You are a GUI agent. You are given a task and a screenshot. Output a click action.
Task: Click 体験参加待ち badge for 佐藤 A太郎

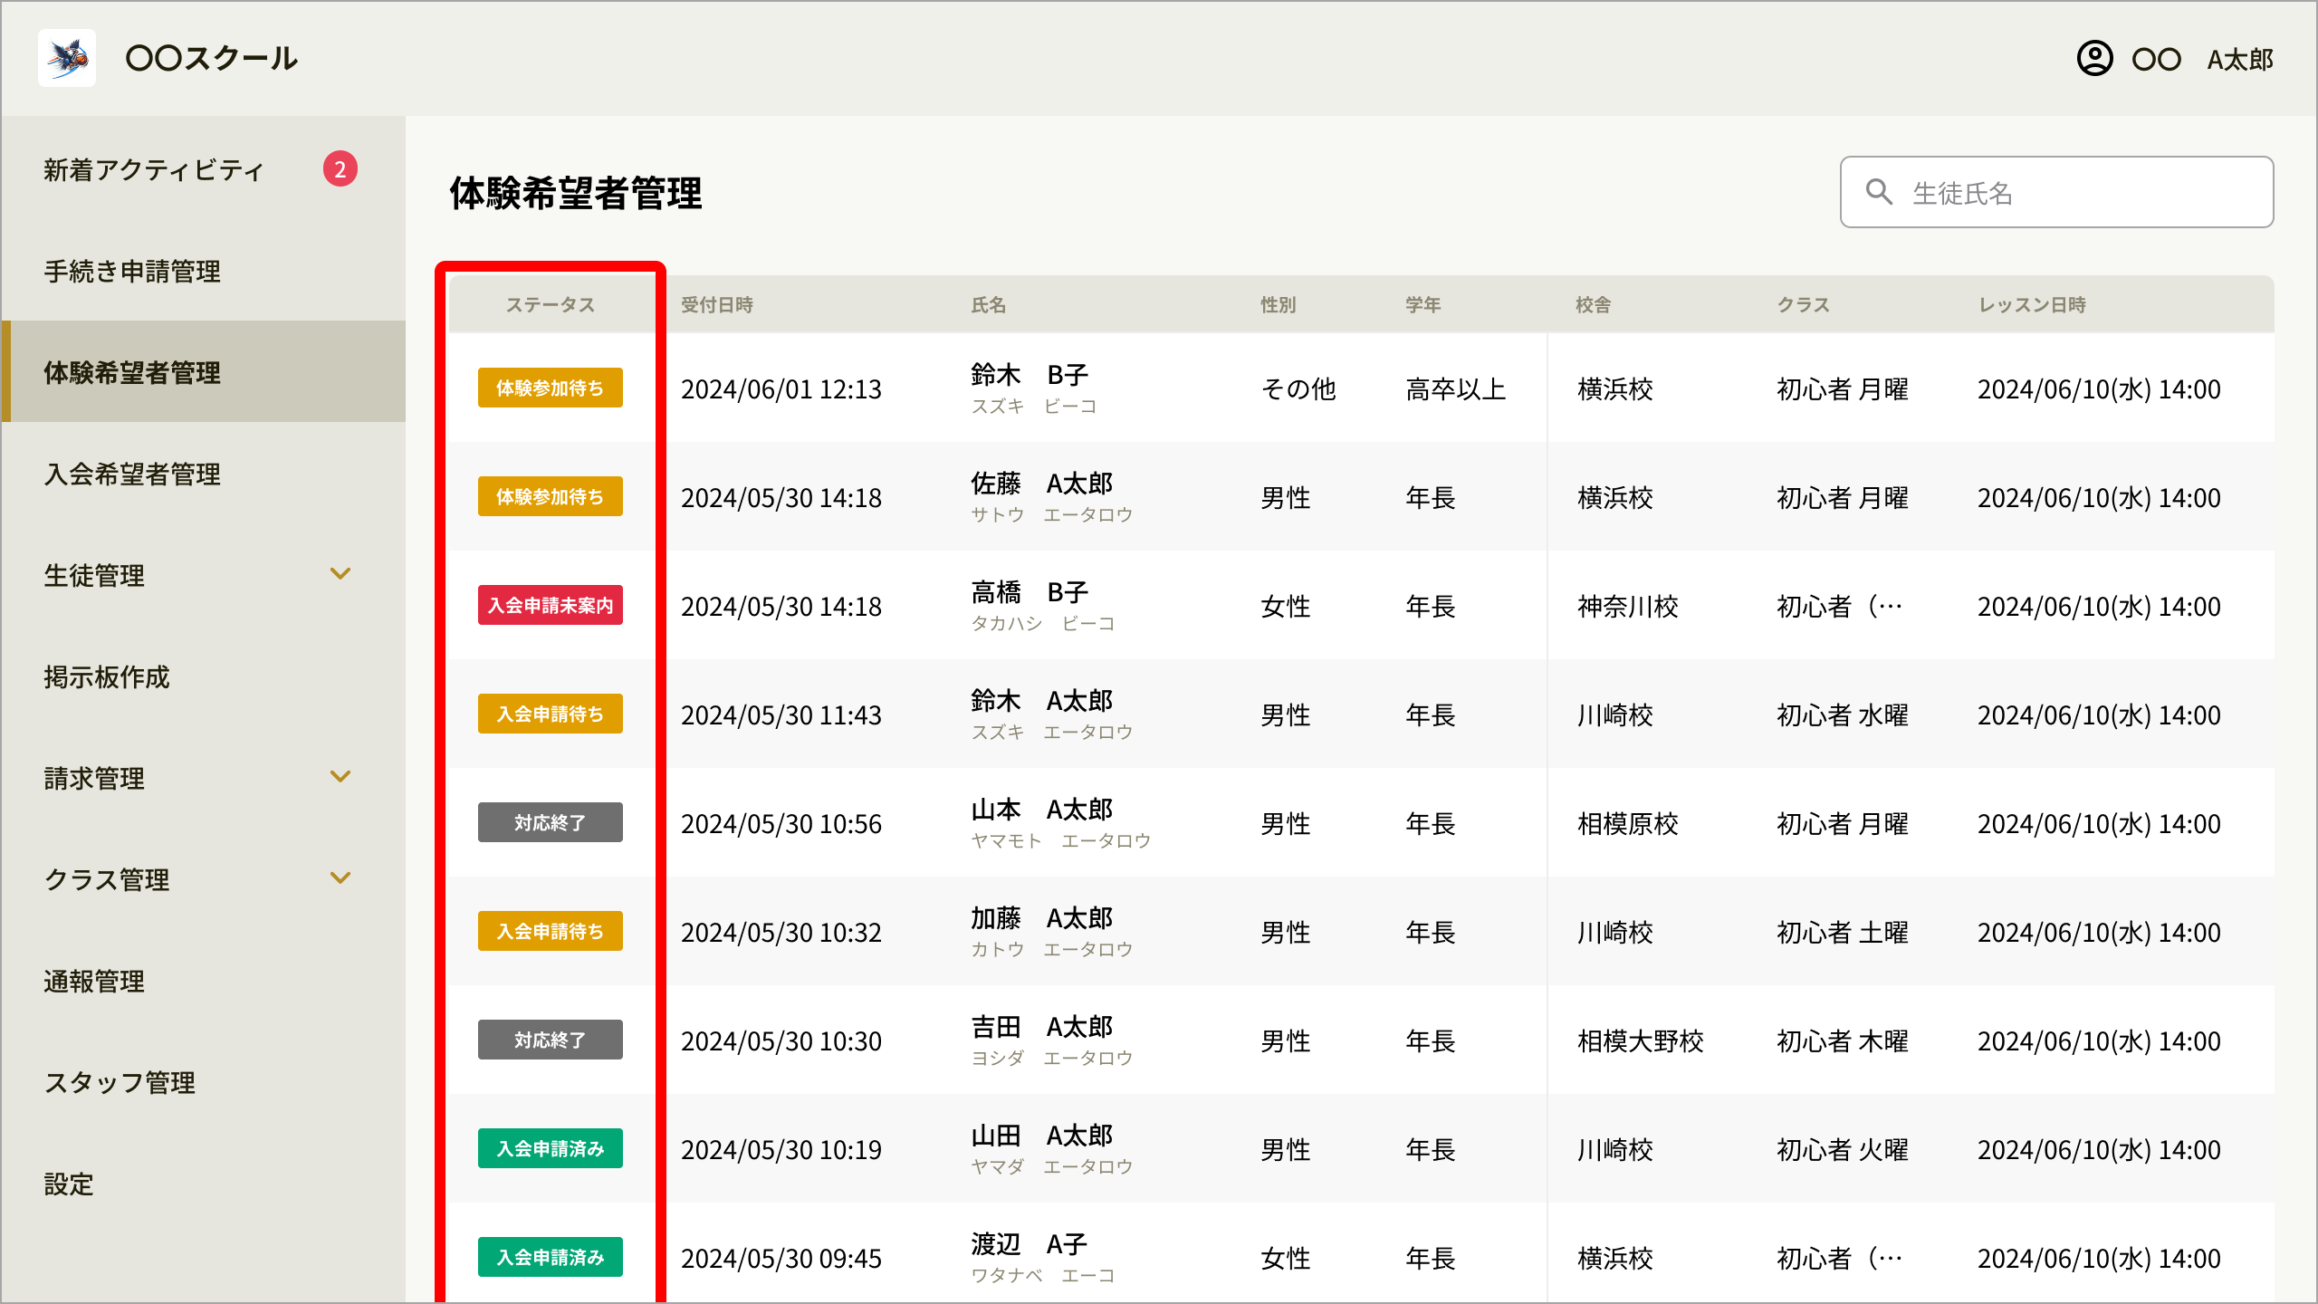[x=551, y=496]
